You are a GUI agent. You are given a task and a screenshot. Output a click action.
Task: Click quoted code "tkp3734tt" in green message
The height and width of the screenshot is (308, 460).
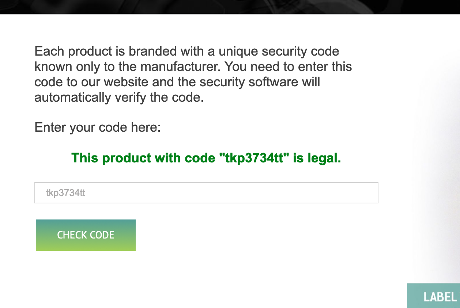[x=255, y=158]
